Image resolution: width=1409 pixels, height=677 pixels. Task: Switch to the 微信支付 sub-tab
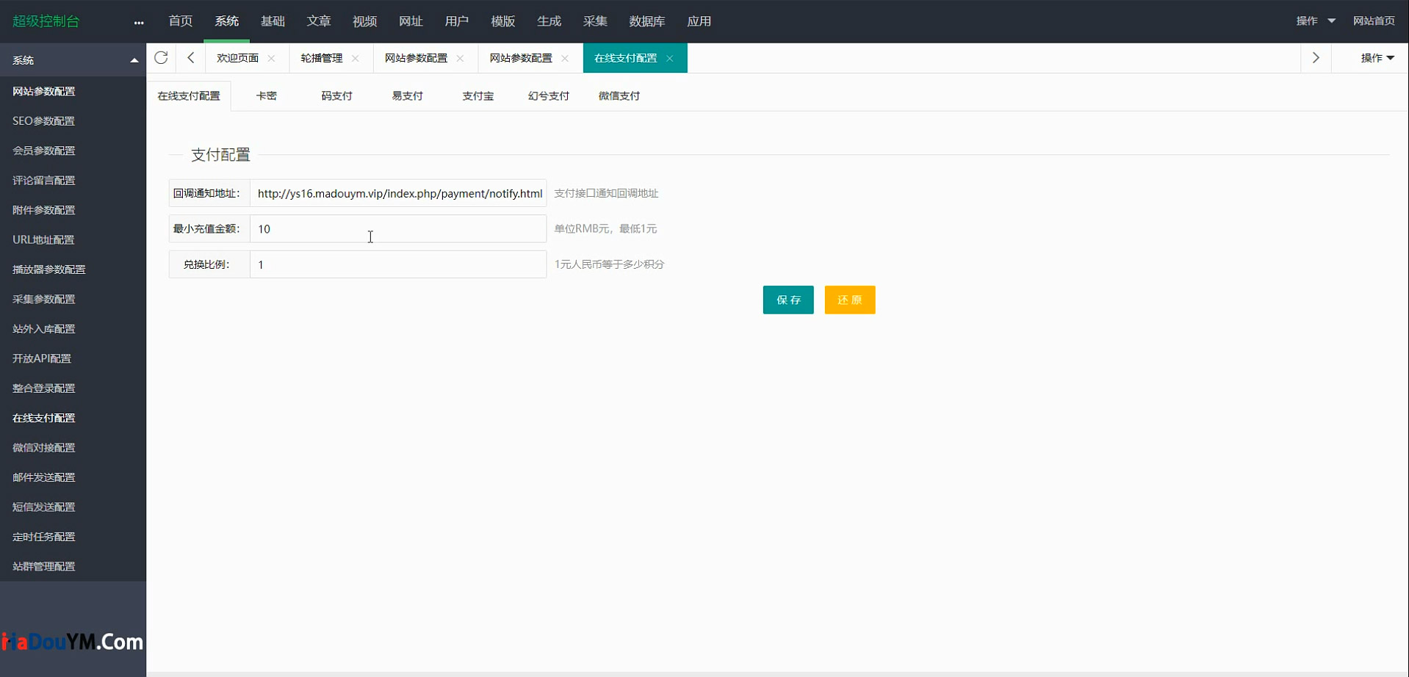(x=619, y=96)
